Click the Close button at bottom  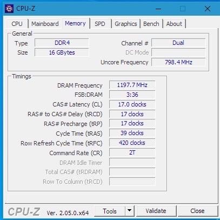[x=197, y=211]
